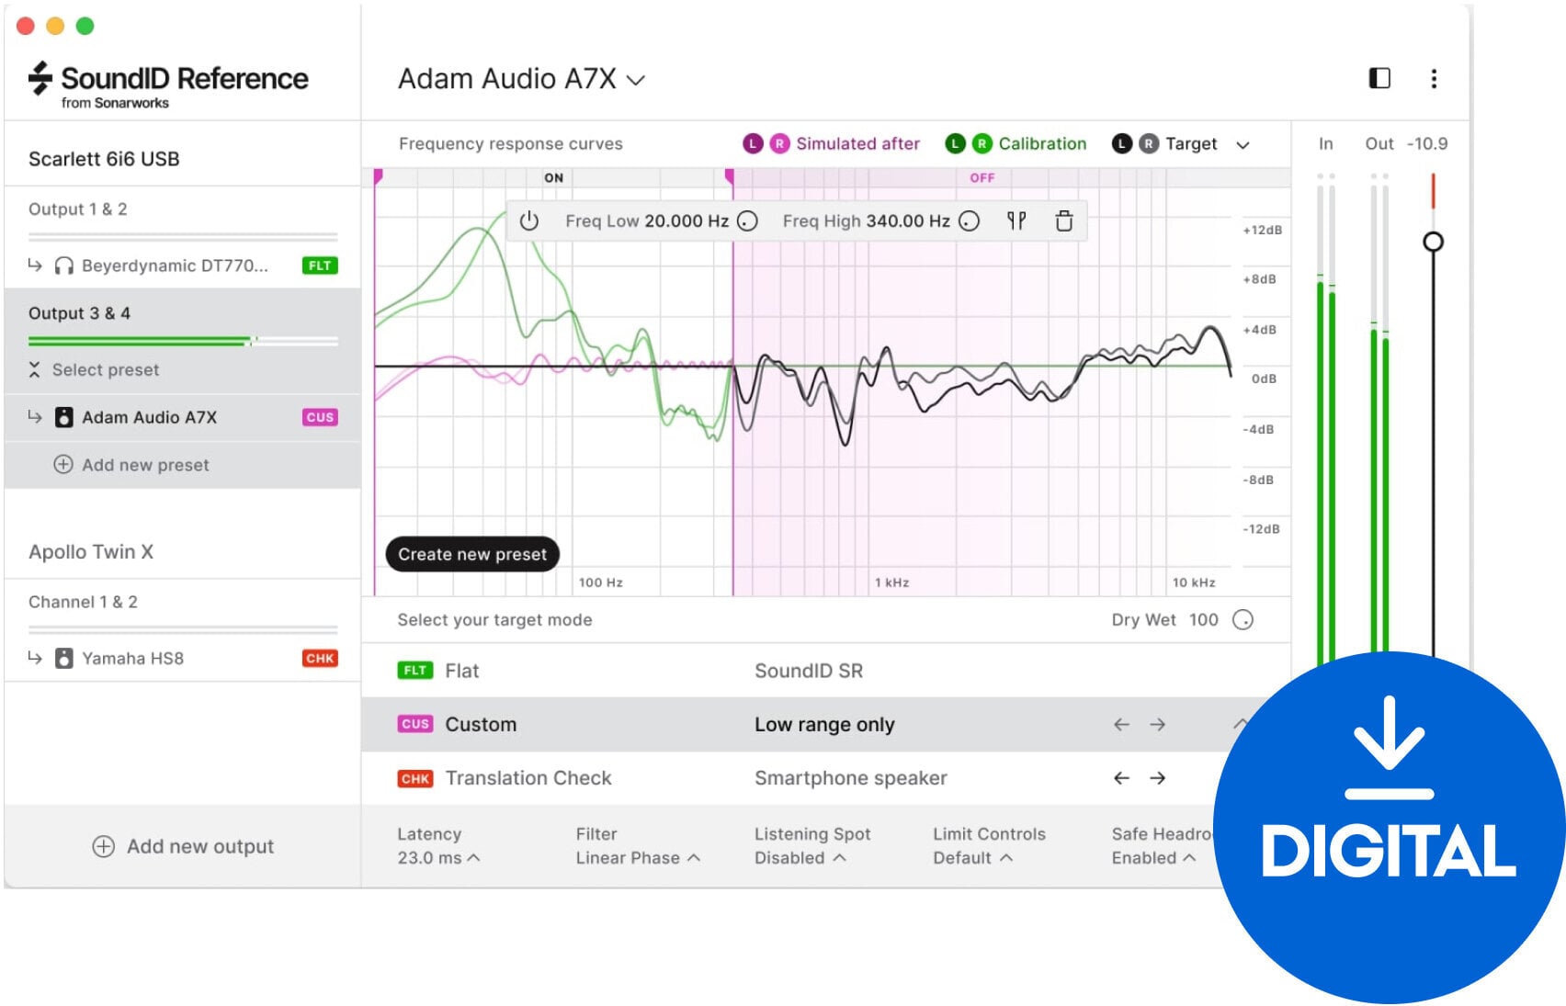Click the trash icon to delete range
This screenshot has width=1566, height=1006.
coord(1063,221)
